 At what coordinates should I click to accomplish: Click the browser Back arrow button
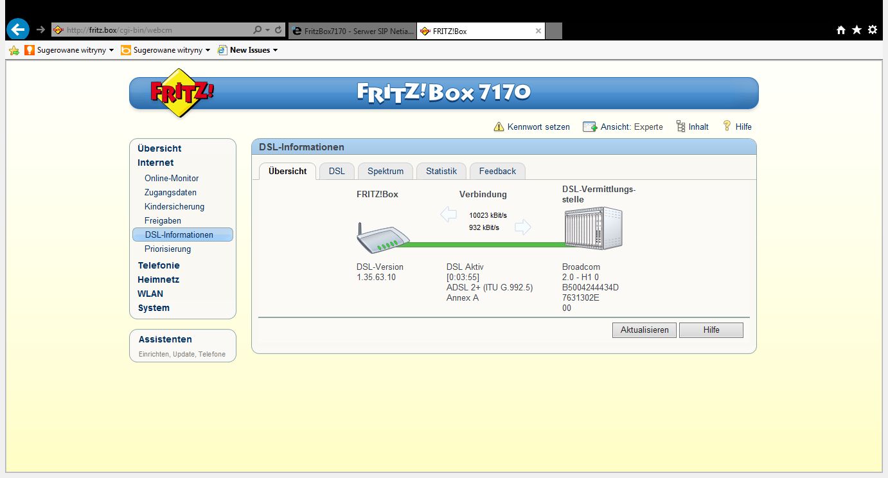(x=18, y=30)
